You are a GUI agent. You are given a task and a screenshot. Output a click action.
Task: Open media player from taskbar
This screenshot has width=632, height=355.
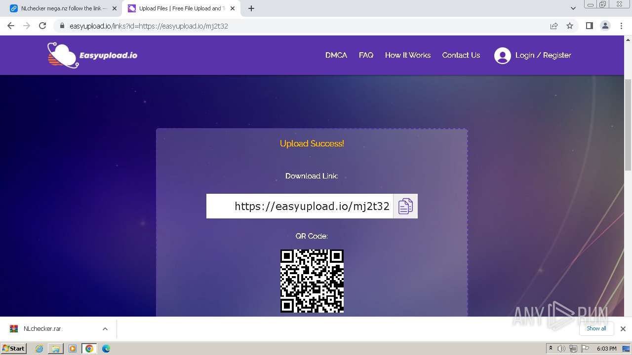click(73, 349)
